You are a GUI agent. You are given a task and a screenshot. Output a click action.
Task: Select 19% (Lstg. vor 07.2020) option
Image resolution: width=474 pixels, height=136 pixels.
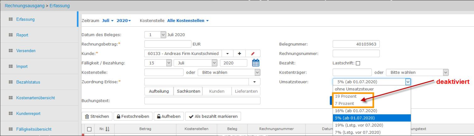372,125
